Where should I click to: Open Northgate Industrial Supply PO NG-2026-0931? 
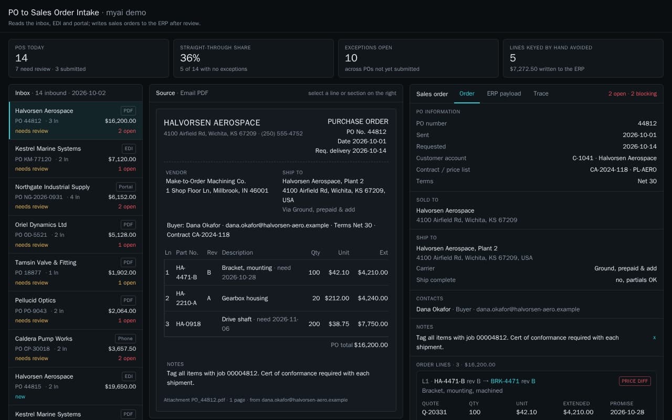click(76, 196)
